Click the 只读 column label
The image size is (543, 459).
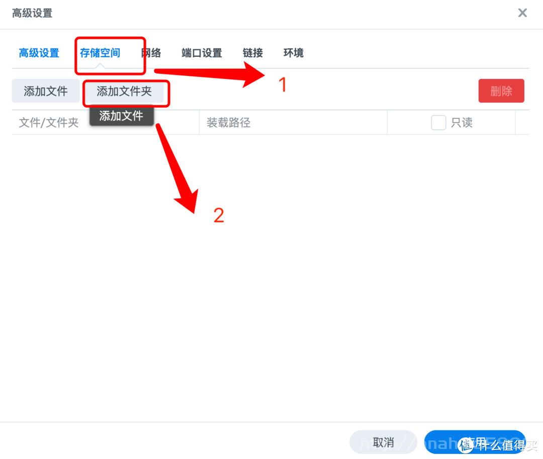pyautogui.click(x=462, y=123)
